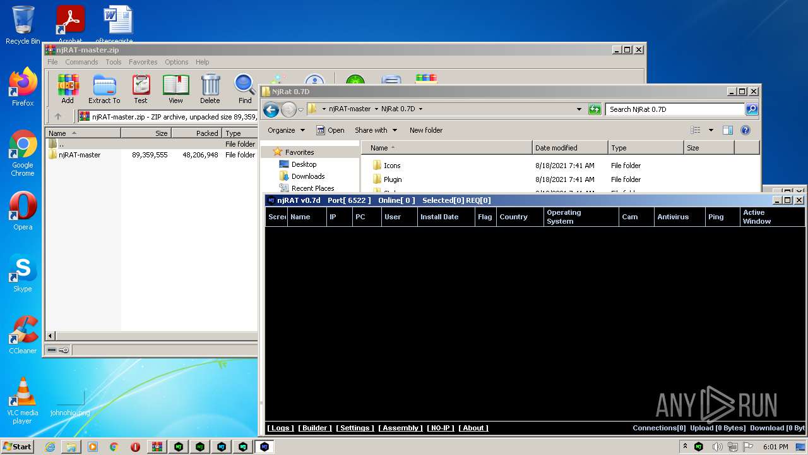Refresh the Explorer folder view
This screenshot has height=455, width=808.
595,109
